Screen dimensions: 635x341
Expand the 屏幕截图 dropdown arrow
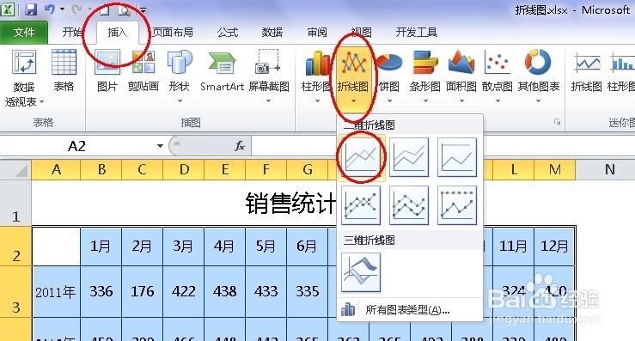[268, 100]
